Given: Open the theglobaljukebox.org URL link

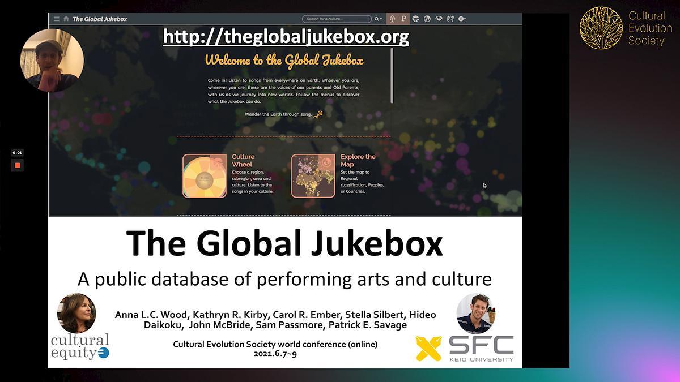Looking at the screenshot, I should tap(286, 37).
